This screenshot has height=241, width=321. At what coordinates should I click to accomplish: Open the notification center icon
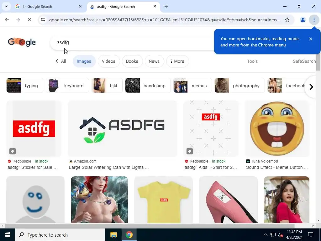(x=311, y=235)
